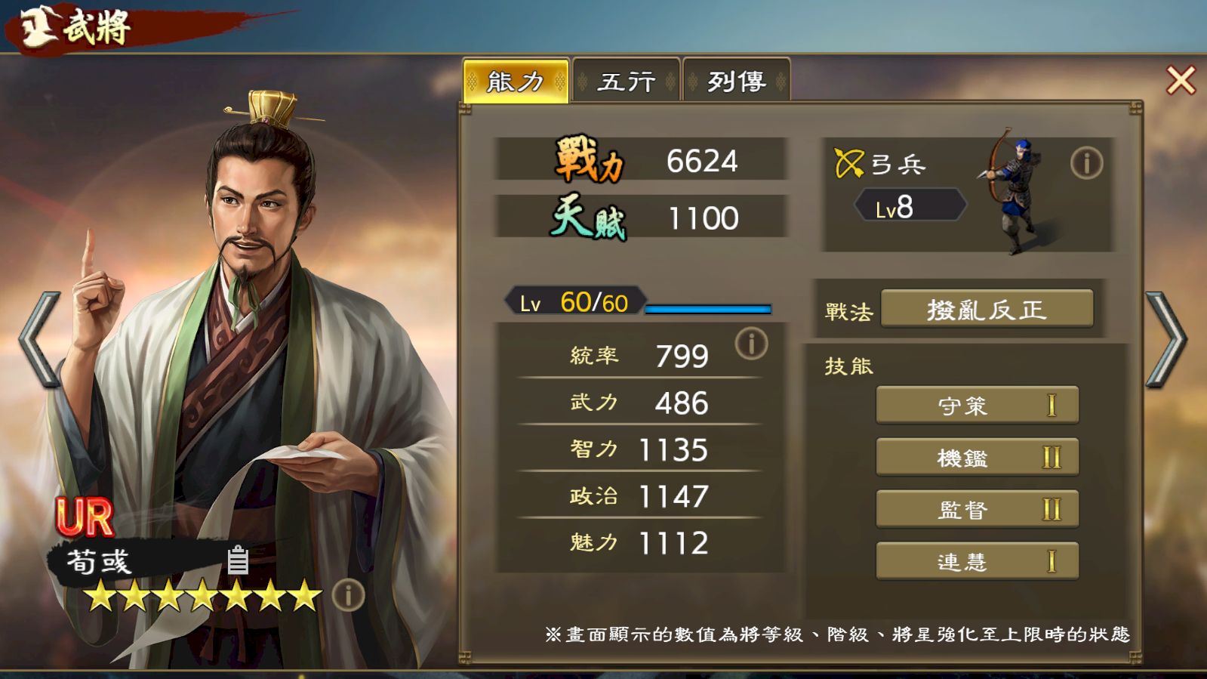Close the general panel with red X

[x=1181, y=80]
